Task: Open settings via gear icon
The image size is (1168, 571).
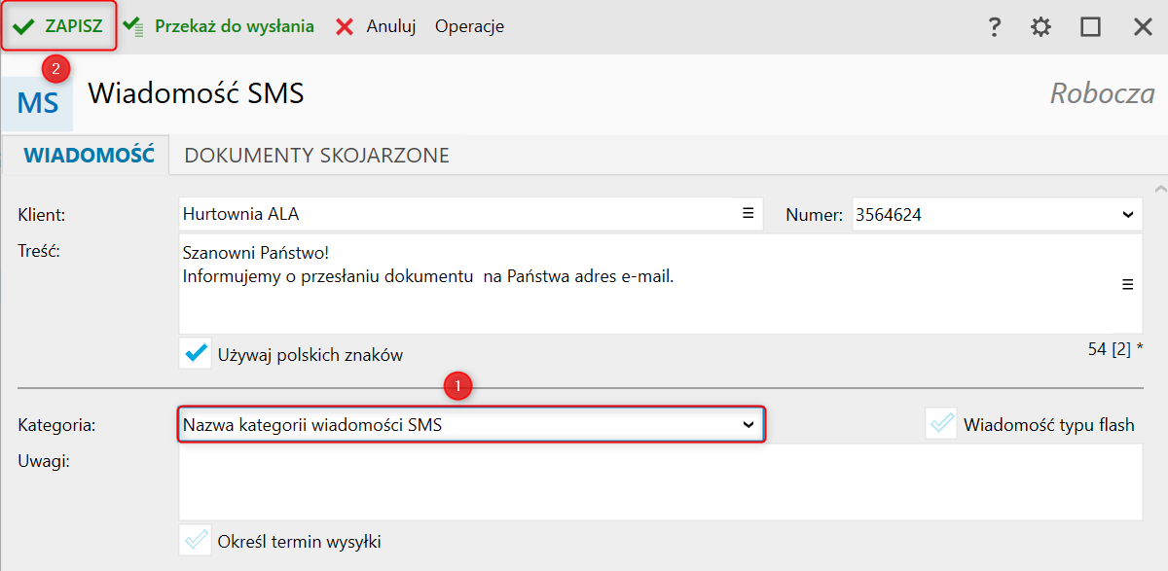Action: [1041, 27]
